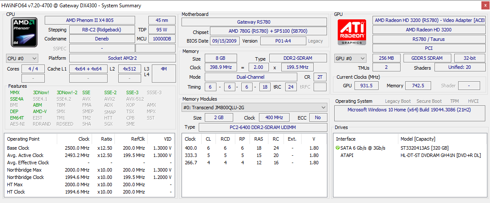Click the BIOS date 09/15/2009 field
This screenshot has height=203, width=490.
[225, 41]
